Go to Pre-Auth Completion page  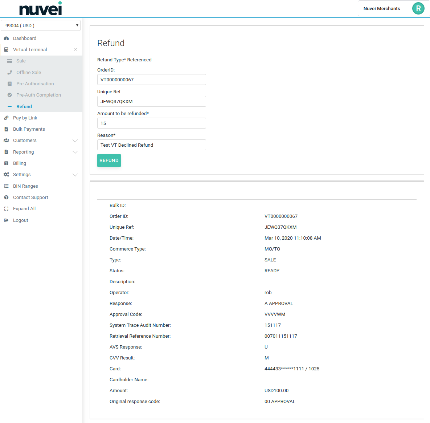click(38, 95)
